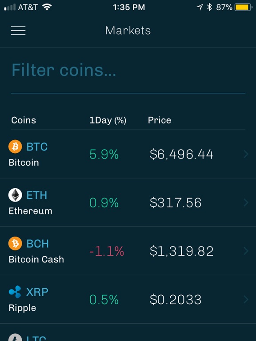Tap the Wi-Fi status icon
256x341 pixels.
47,7
